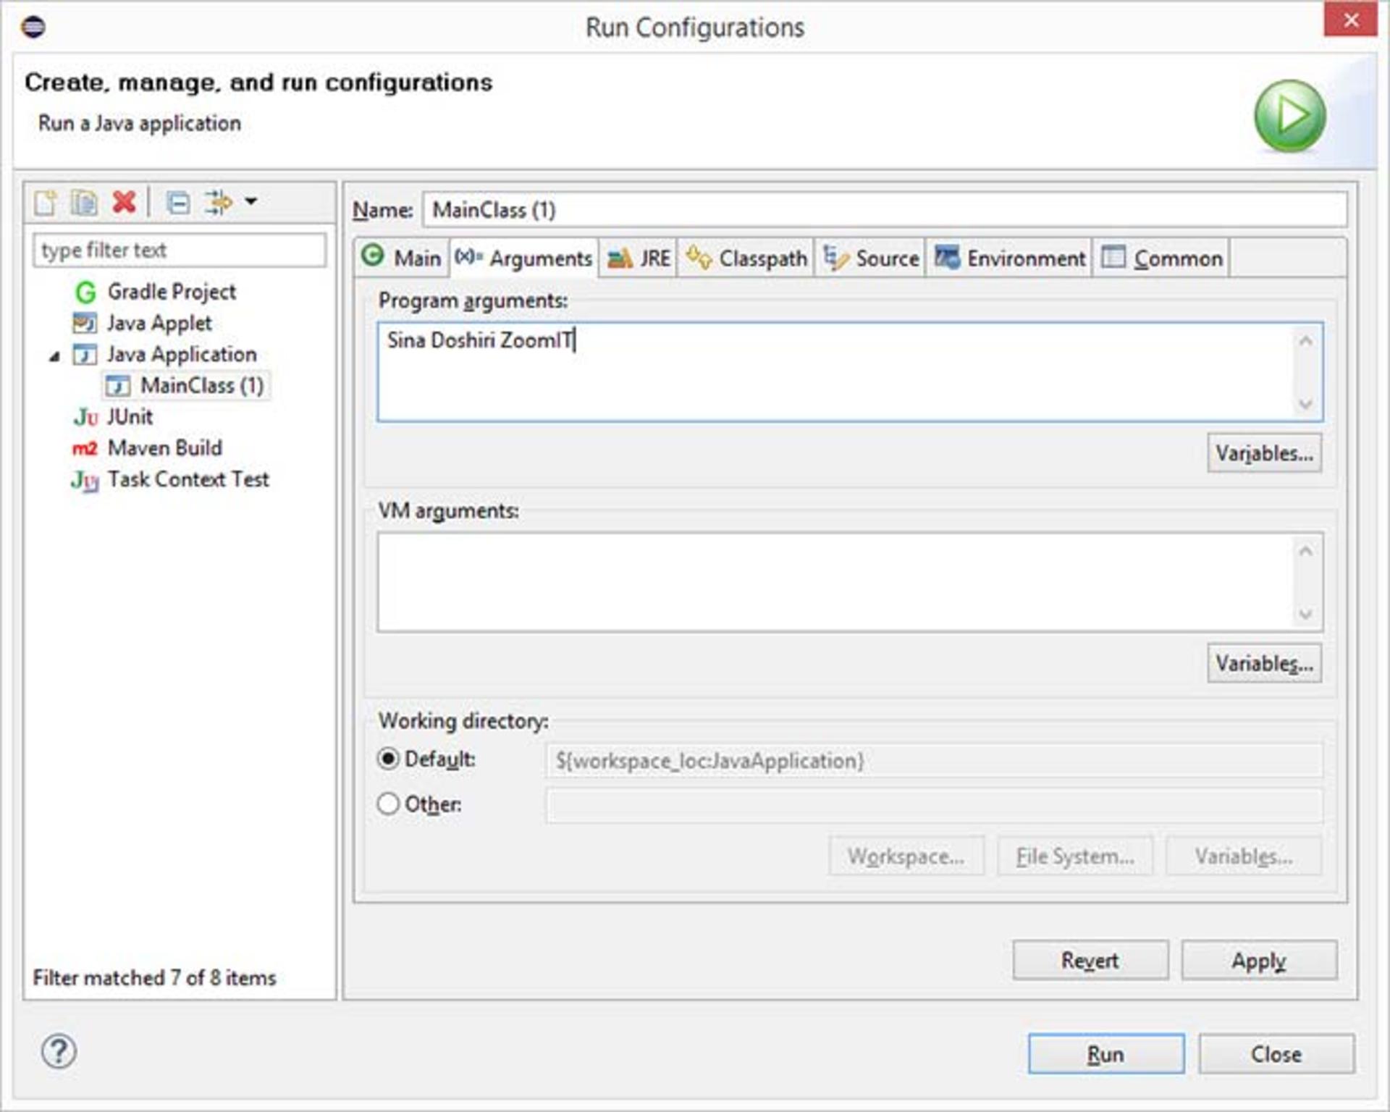Select the Maven Build tree item
Viewport: 1390px width, 1112px height.
pyautogui.click(x=165, y=448)
